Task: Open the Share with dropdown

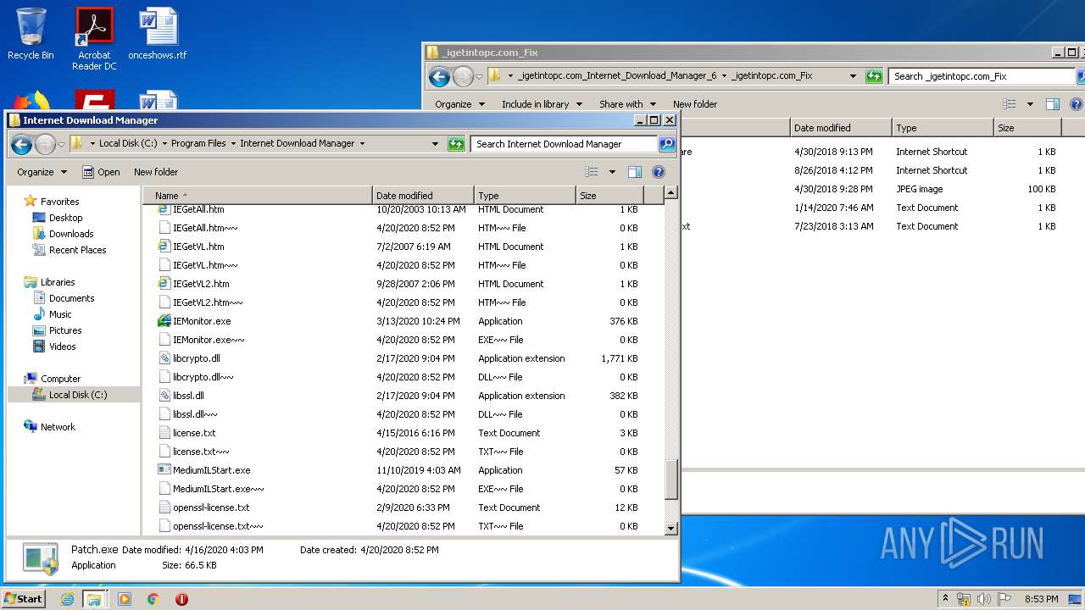Action: [x=627, y=104]
